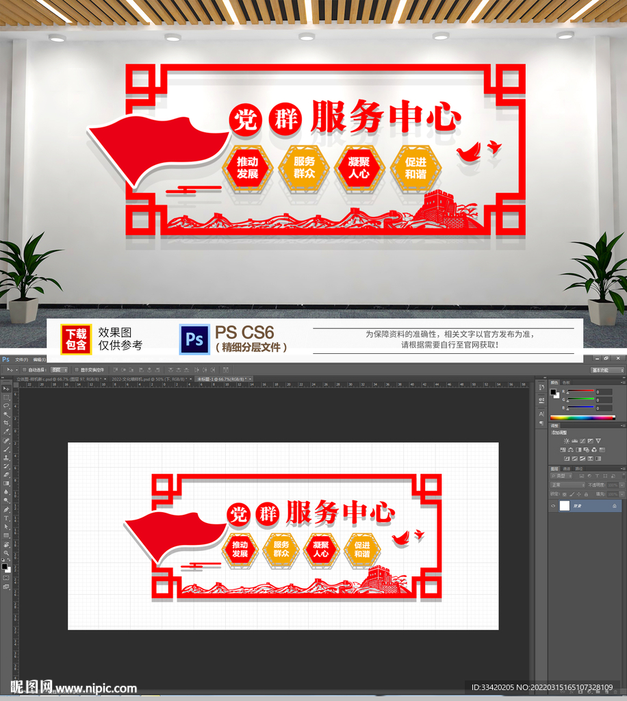
Task: Open the Edit menu
Action: coord(39,359)
